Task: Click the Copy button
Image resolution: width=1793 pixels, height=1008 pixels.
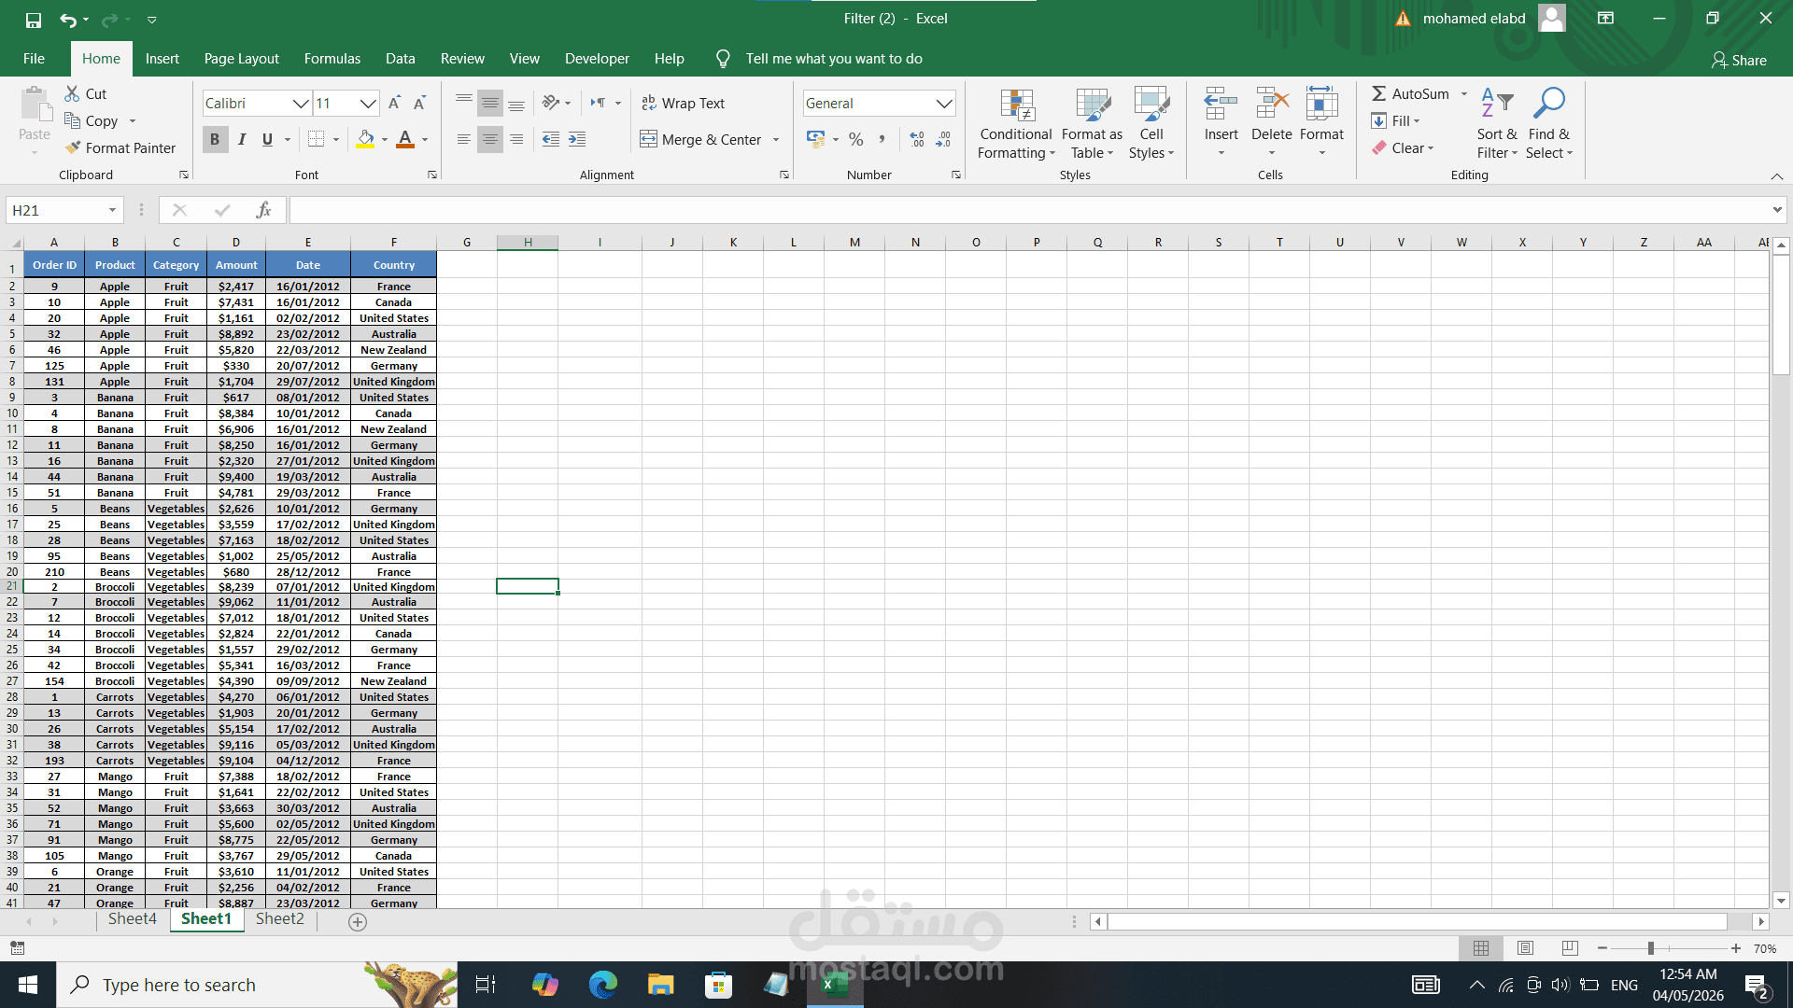Action: 91,120
